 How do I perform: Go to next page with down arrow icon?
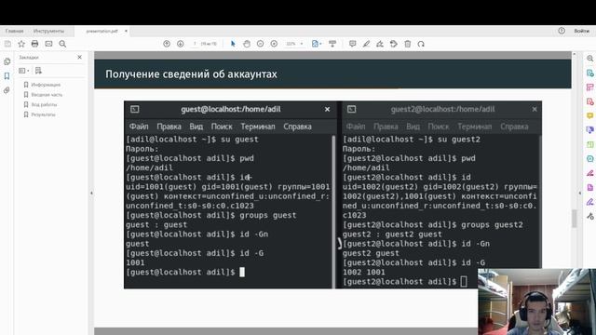point(180,44)
